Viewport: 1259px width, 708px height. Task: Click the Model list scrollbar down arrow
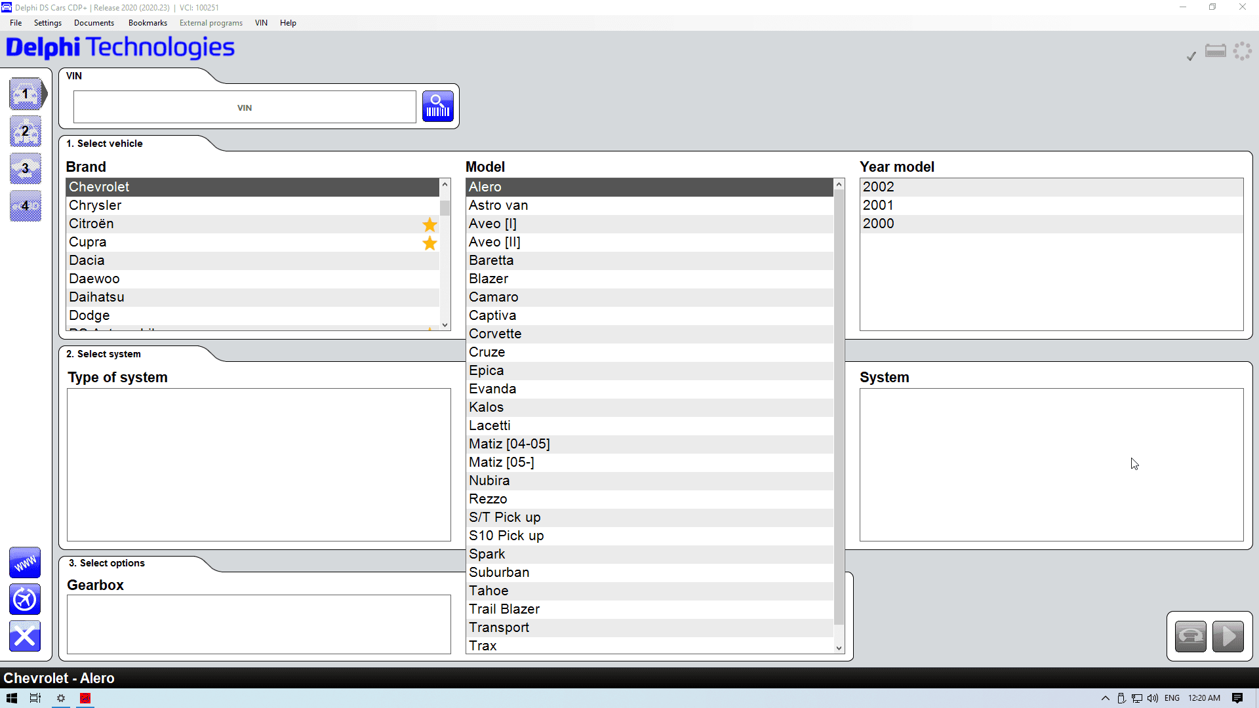839,648
